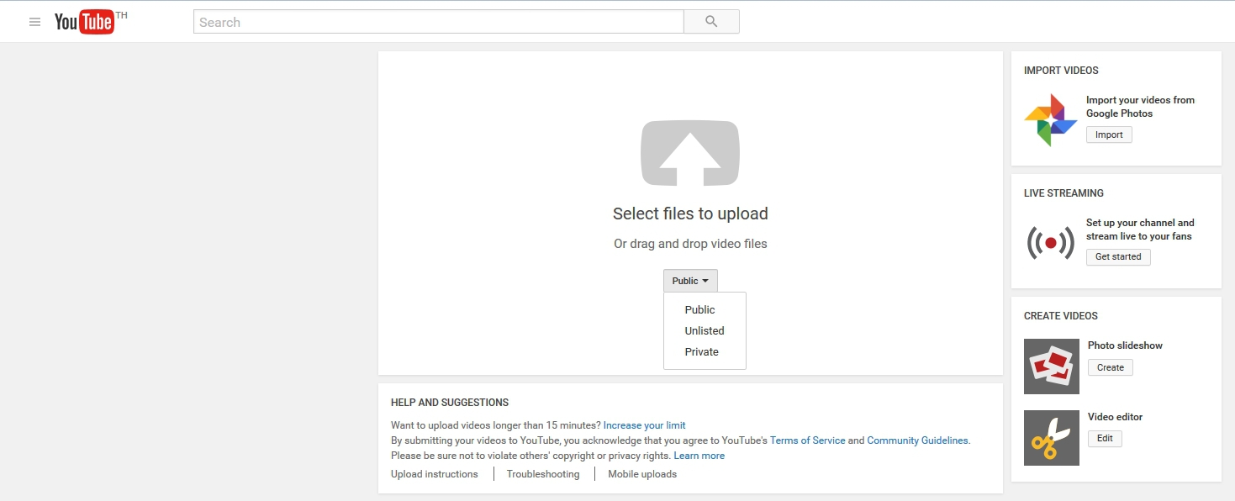This screenshot has width=1235, height=501.
Task: Open the hamburger guide menu
Action: tap(34, 22)
